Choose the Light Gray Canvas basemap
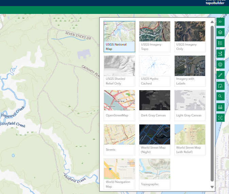This screenshot has height=194, width=229. 190,105
